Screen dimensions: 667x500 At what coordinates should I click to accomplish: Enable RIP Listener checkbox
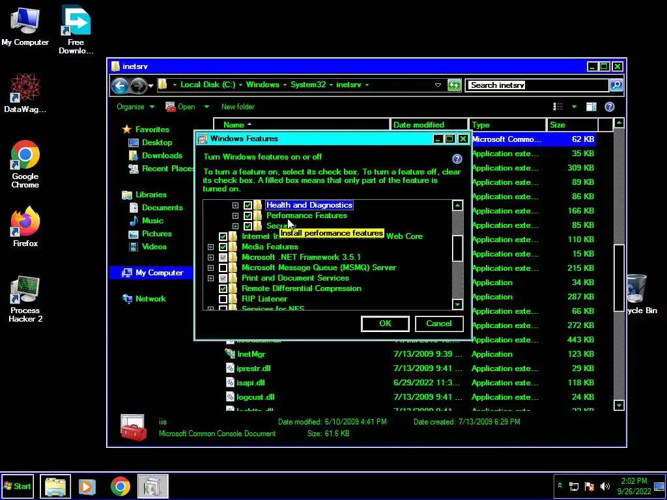[223, 299]
